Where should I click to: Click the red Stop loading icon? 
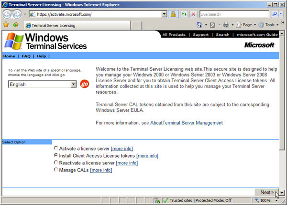193,14
